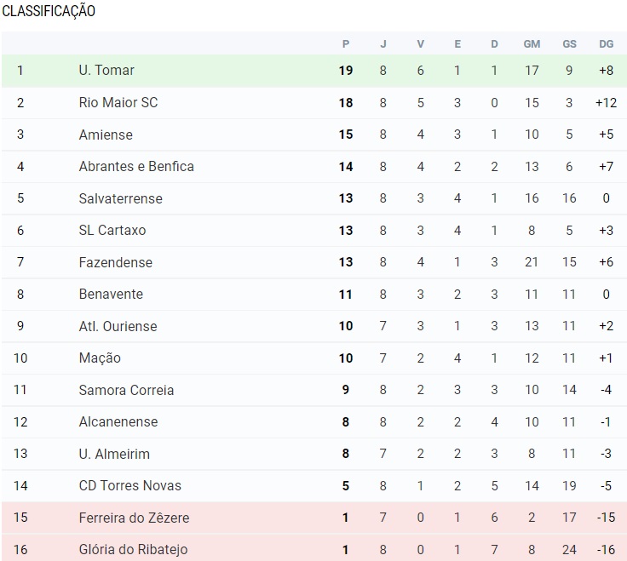Click the Benavente team row name
Viewport: 627px width, 561px height.
(111, 294)
